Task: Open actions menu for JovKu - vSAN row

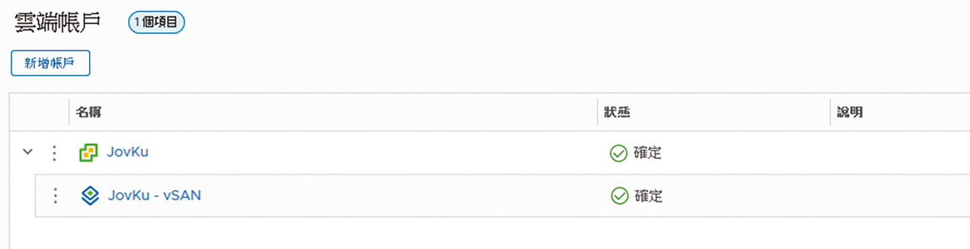Action: click(55, 196)
